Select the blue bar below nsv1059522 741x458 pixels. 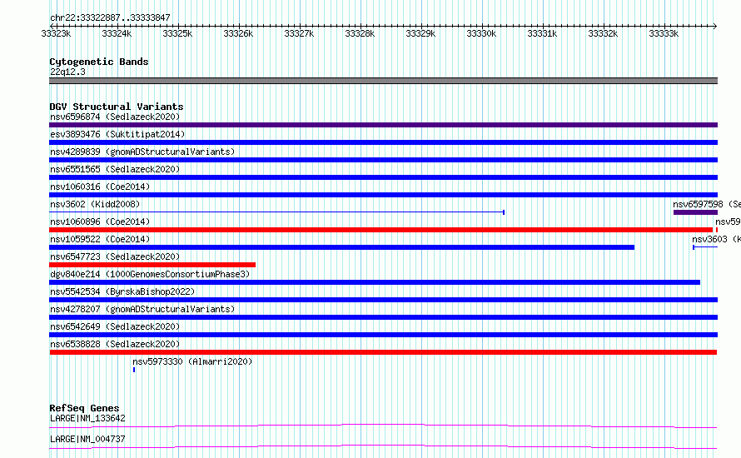click(x=341, y=247)
